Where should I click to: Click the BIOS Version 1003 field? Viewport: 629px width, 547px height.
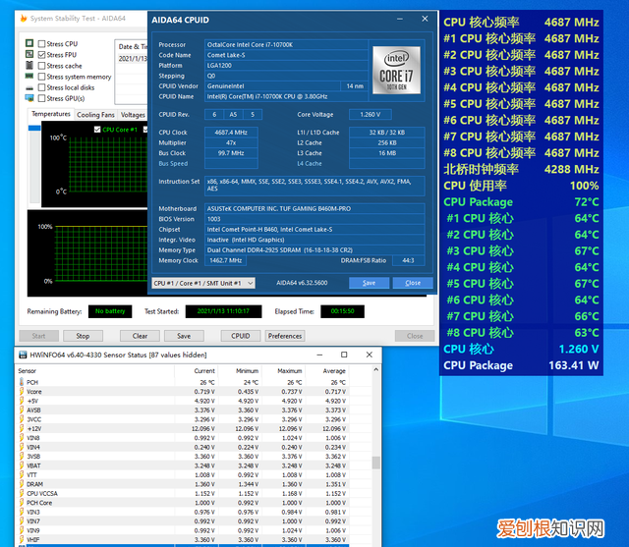pyautogui.click(x=314, y=219)
